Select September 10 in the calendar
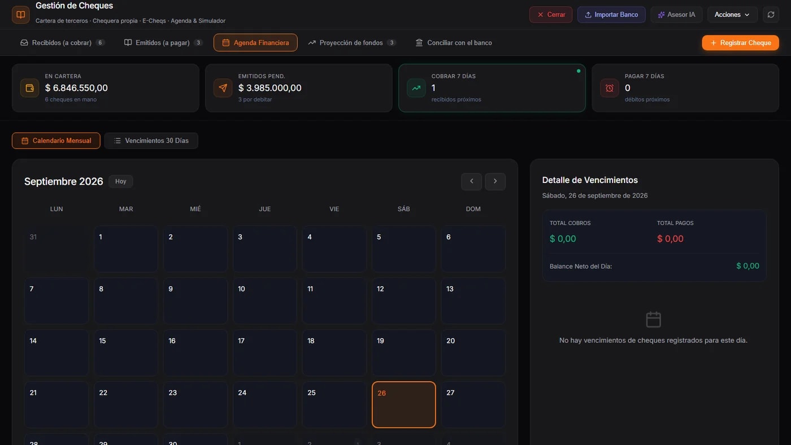Viewport: 791px width, 445px height. click(265, 301)
